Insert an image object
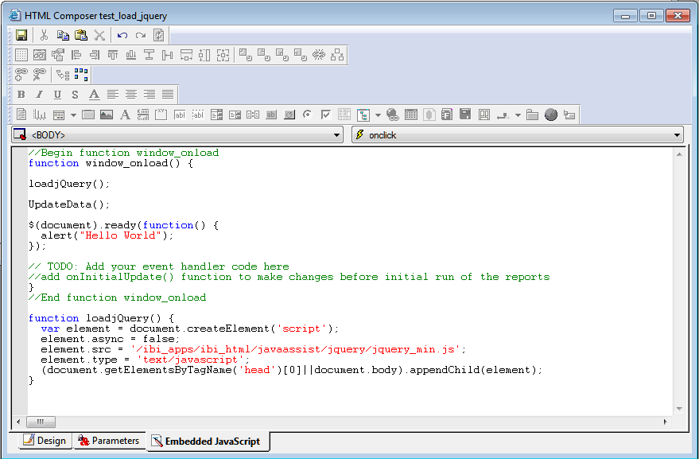Screen dimensions: 699x459 coord(107,115)
